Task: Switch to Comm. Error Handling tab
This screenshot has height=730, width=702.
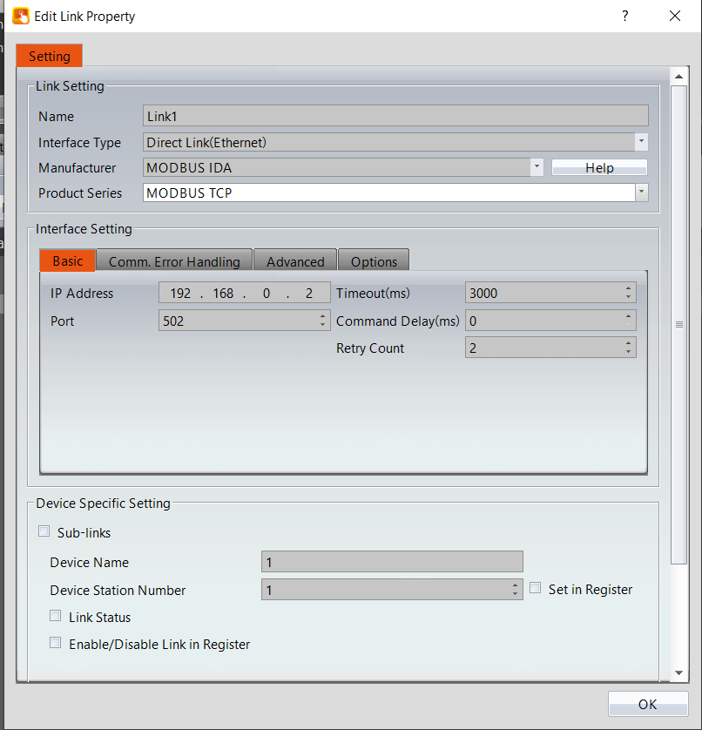Action: click(x=173, y=261)
